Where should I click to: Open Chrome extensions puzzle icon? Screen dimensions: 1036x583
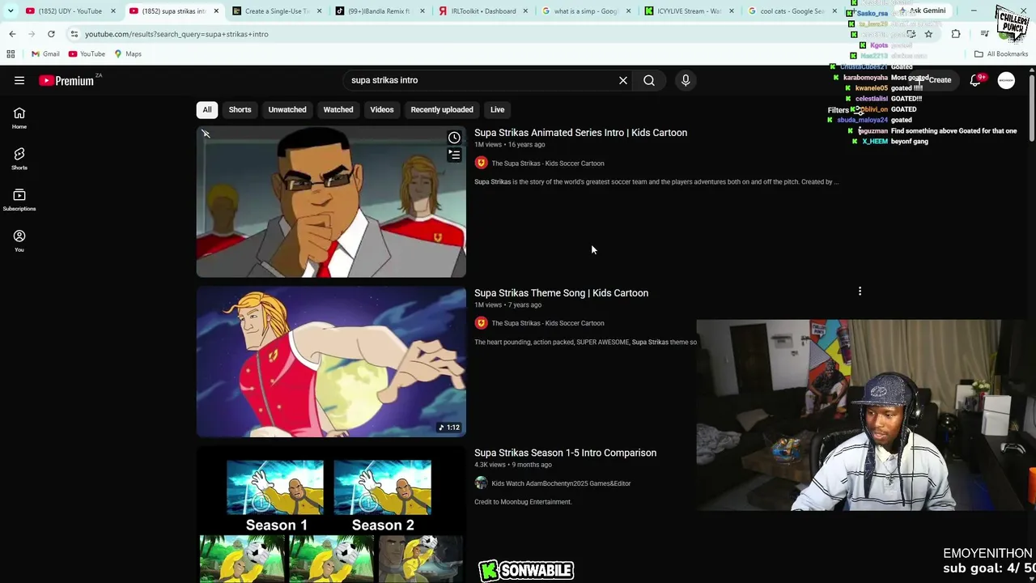click(956, 34)
